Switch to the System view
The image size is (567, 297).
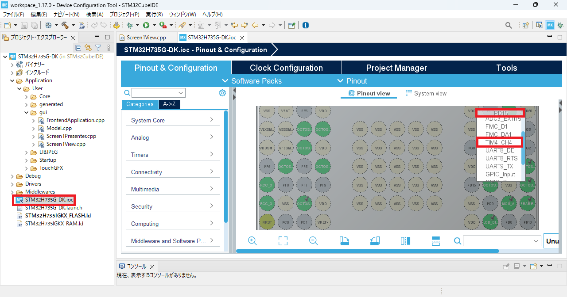click(x=426, y=93)
